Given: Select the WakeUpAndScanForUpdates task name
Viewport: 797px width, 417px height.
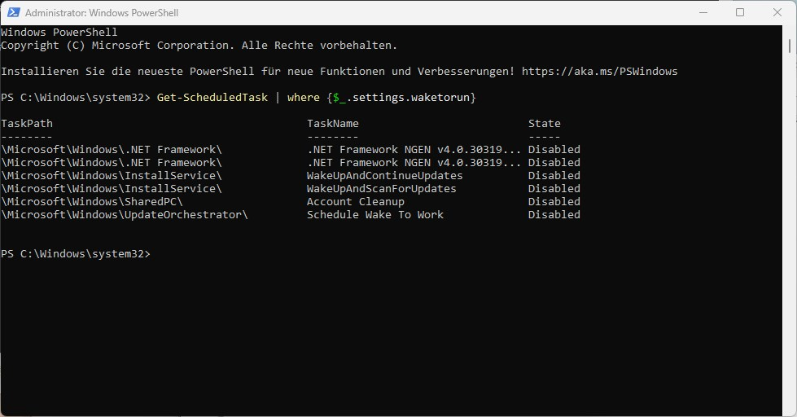Looking at the screenshot, I should coord(381,189).
